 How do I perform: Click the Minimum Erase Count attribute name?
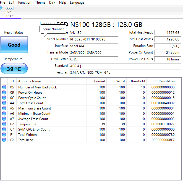click(34, 114)
